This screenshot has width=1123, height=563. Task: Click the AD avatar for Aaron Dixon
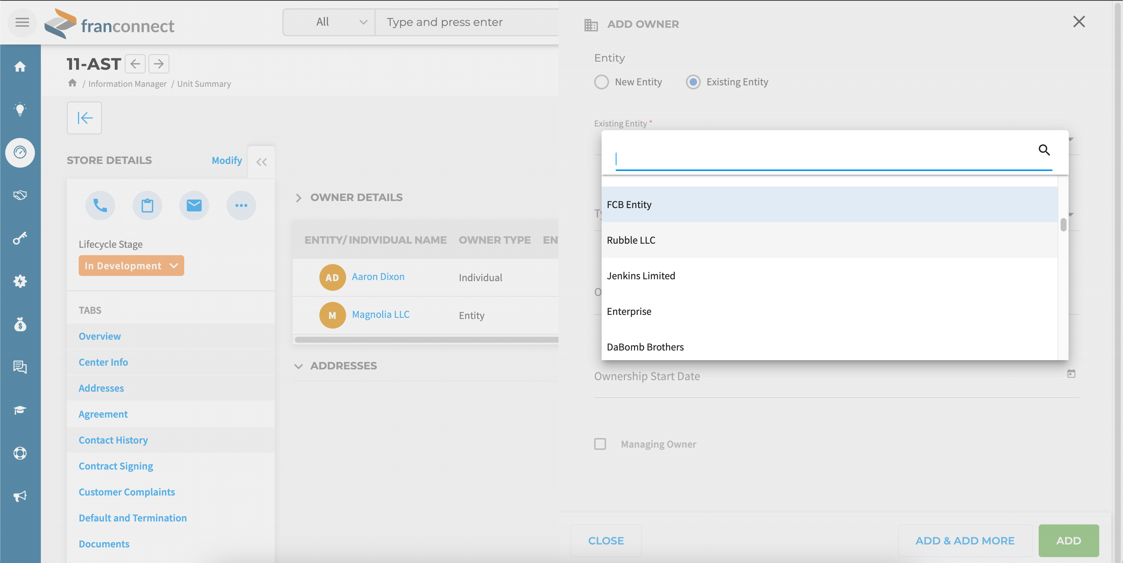coord(332,277)
